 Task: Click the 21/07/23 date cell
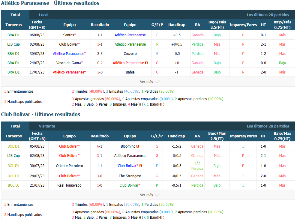click(x=37, y=185)
